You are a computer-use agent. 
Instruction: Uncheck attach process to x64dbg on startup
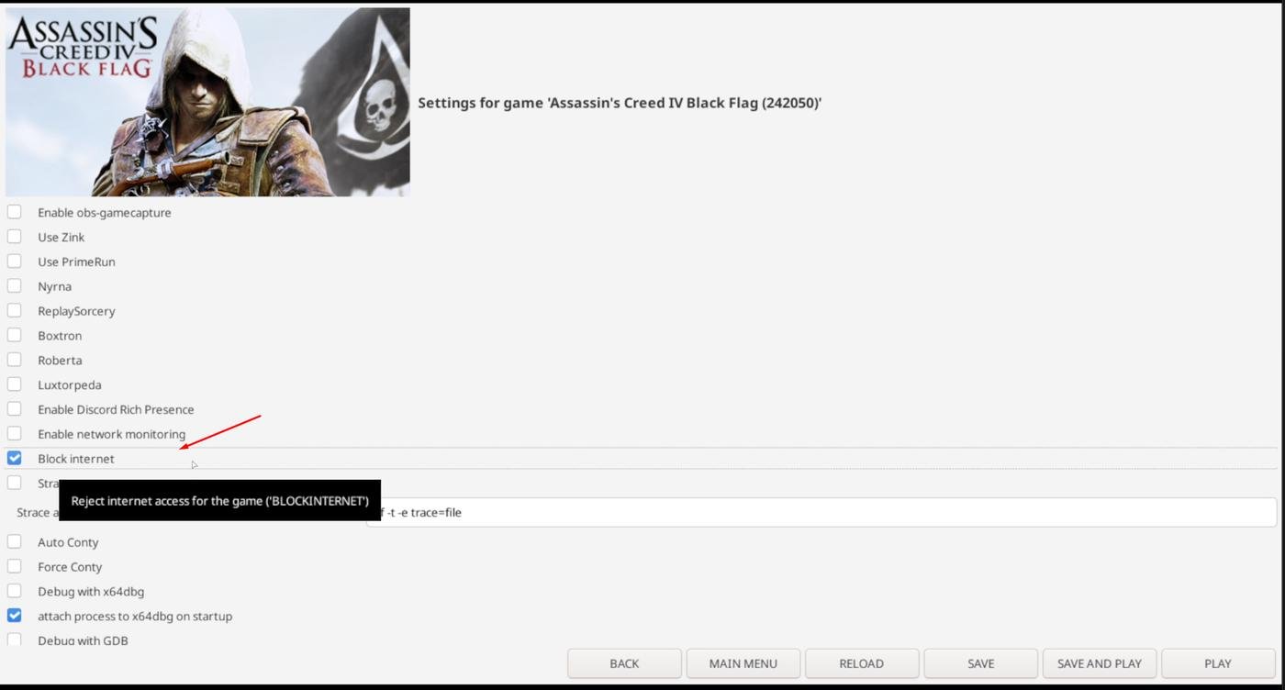(15, 616)
